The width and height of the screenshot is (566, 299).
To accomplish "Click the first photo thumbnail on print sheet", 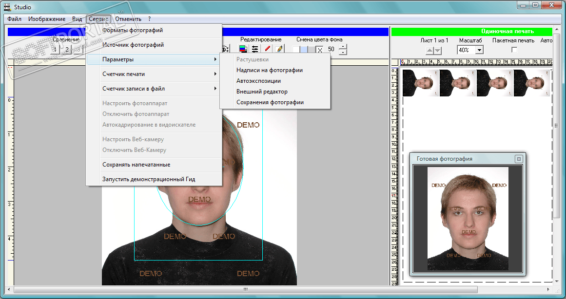I will (x=421, y=83).
